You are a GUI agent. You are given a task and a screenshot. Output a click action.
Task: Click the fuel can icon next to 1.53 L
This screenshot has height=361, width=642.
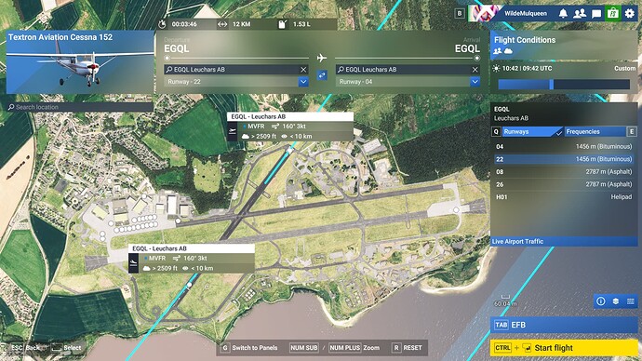point(282,24)
